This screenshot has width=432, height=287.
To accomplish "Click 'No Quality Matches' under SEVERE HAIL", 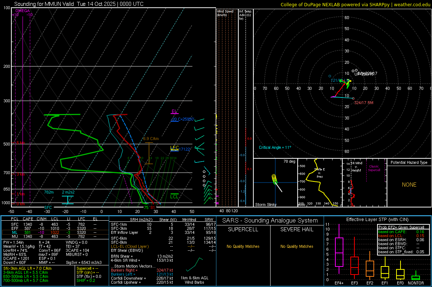I will (297, 246).
